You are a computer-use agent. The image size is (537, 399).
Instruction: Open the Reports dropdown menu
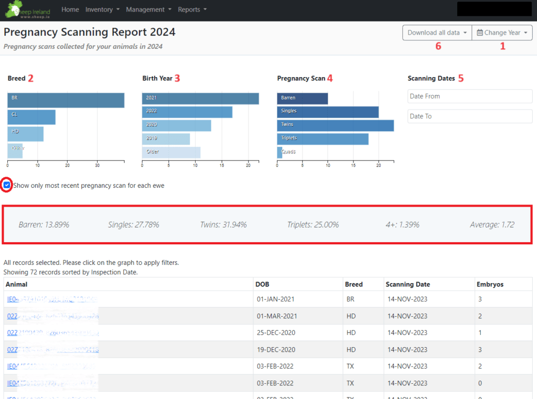tap(192, 9)
